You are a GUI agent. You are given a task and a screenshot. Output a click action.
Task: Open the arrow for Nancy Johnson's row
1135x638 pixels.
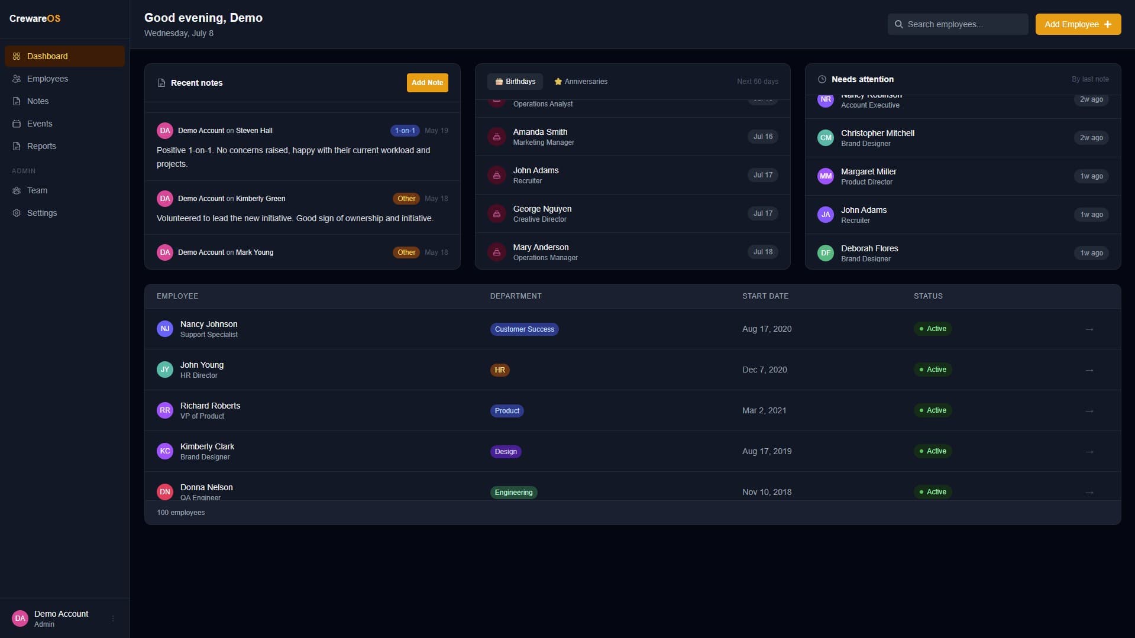tap(1089, 329)
